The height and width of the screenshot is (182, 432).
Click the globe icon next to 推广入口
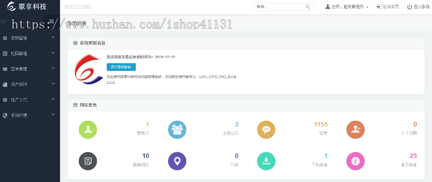coord(5,100)
